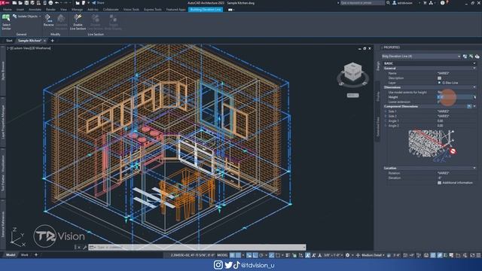Collapse the BASIC section in Properties

click(474, 63)
